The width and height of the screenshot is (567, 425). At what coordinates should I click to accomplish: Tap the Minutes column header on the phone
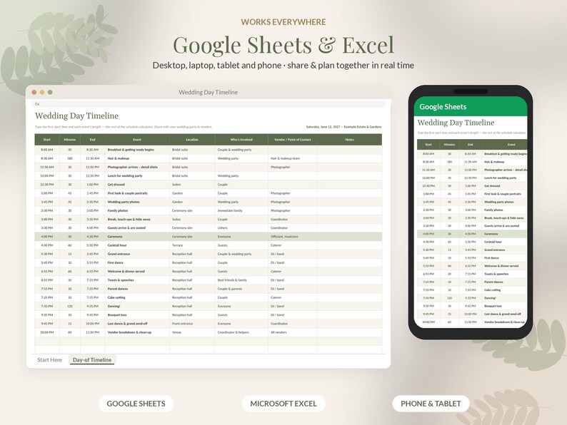tap(449, 145)
